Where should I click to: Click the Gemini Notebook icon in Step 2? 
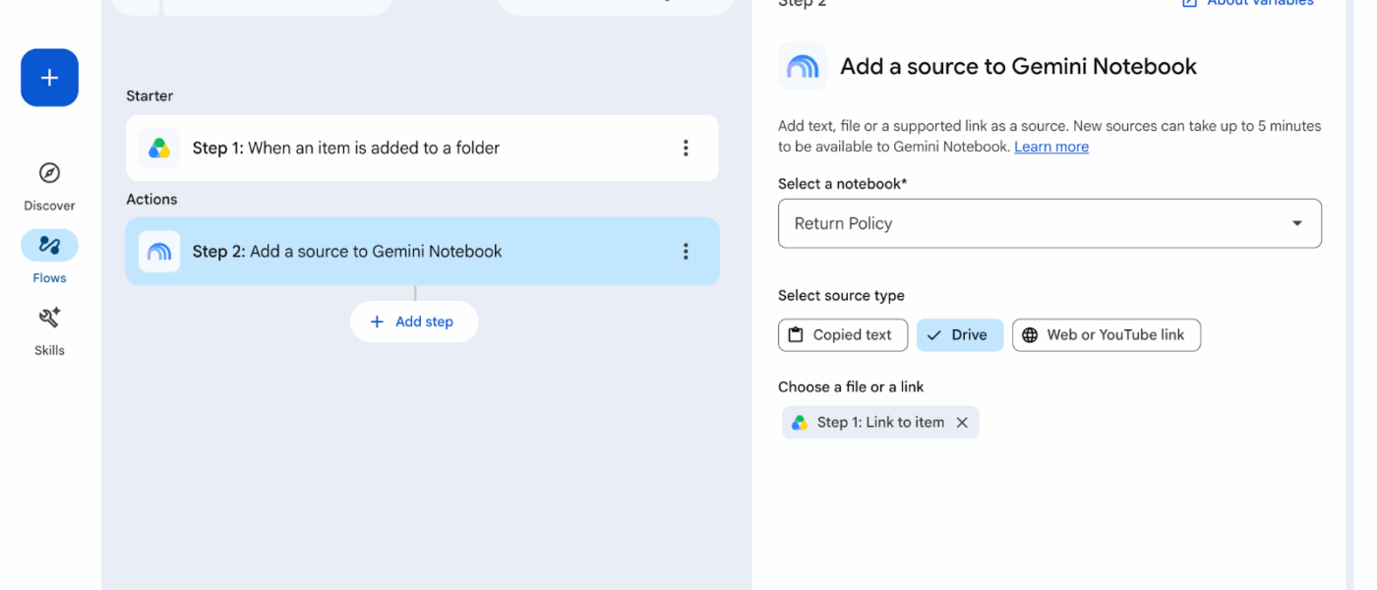pos(159,252)
